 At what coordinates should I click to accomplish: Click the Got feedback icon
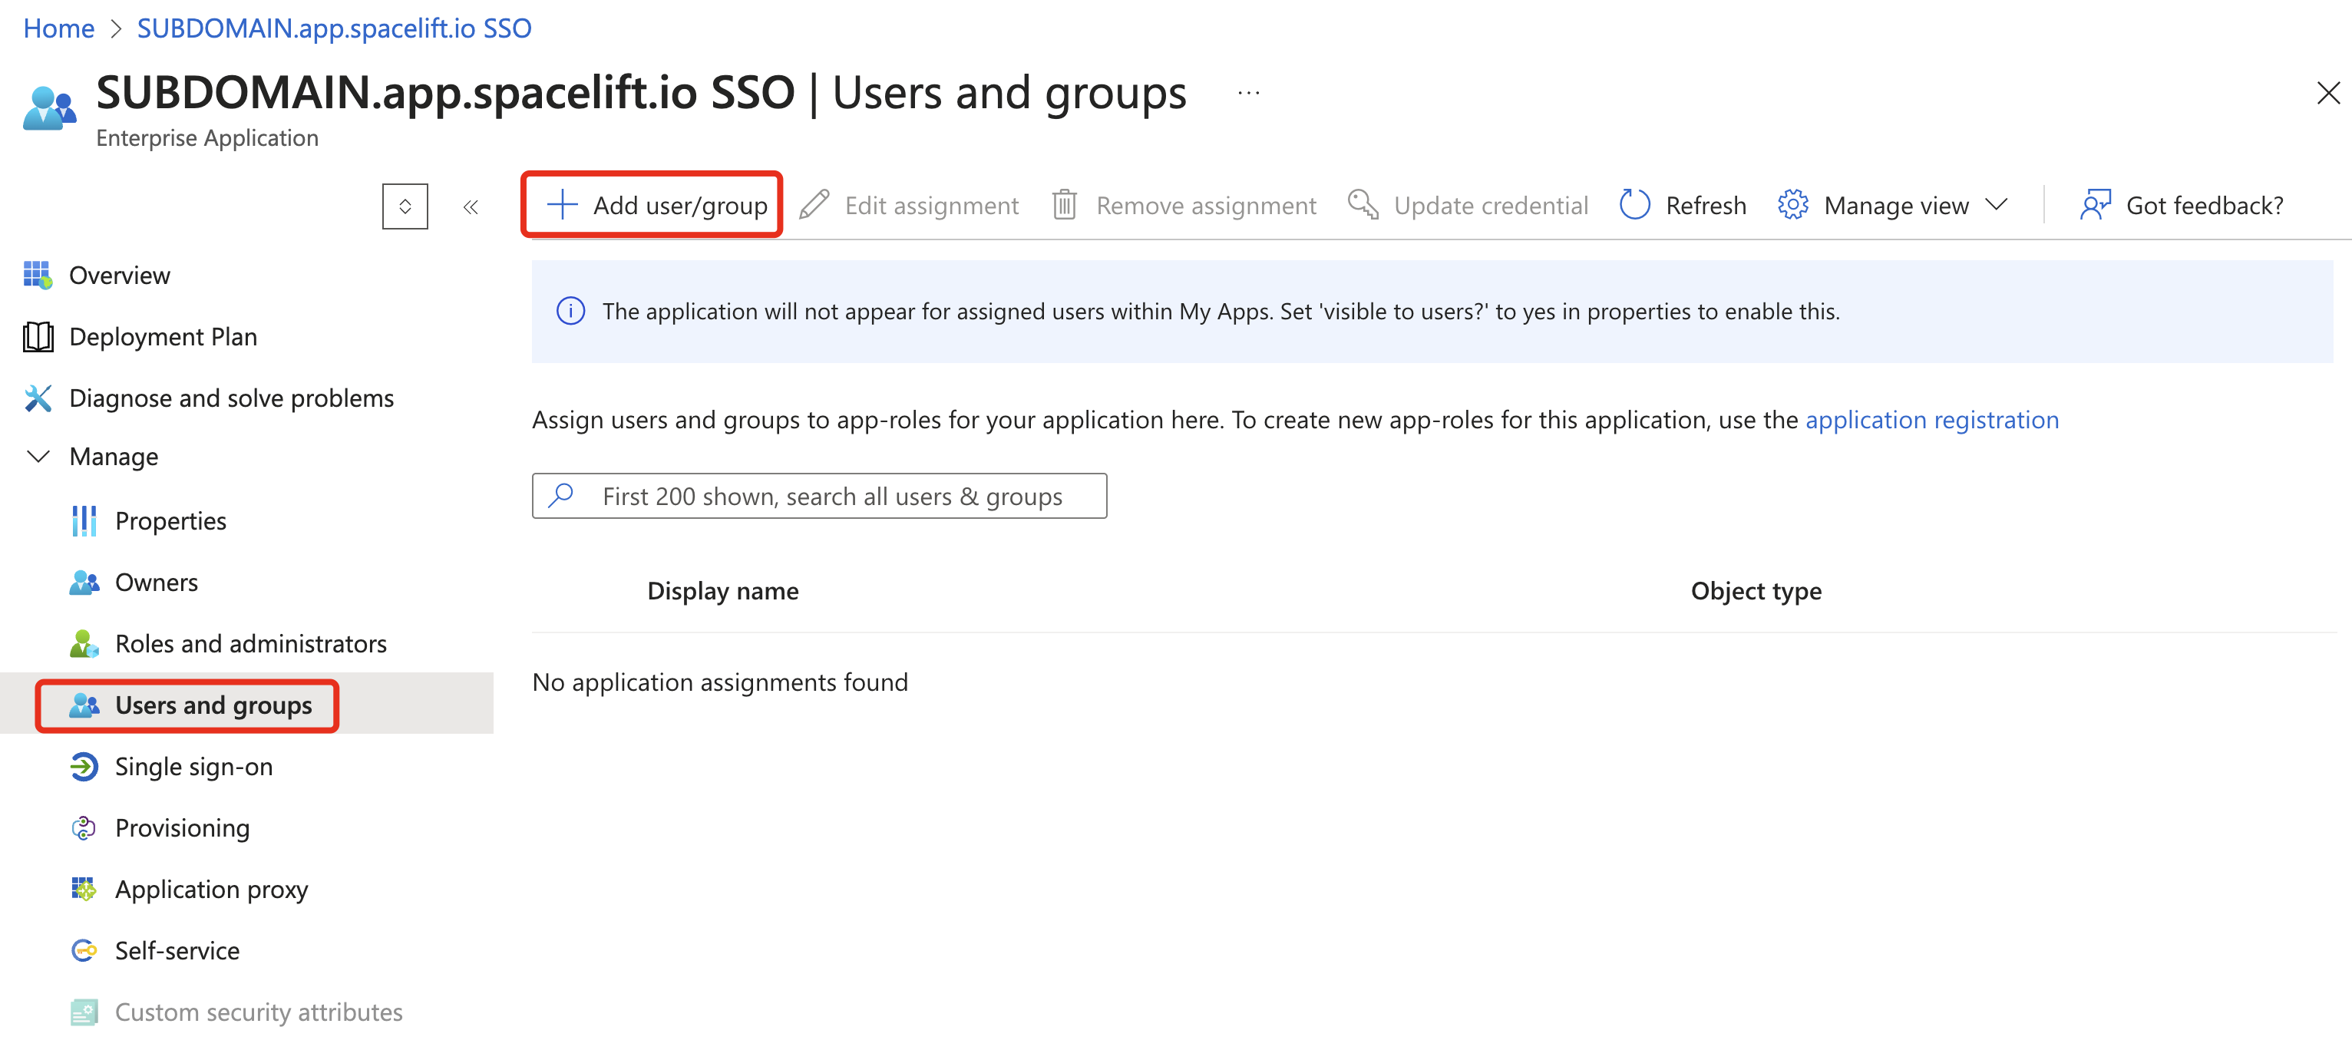tap(2095, 204)
